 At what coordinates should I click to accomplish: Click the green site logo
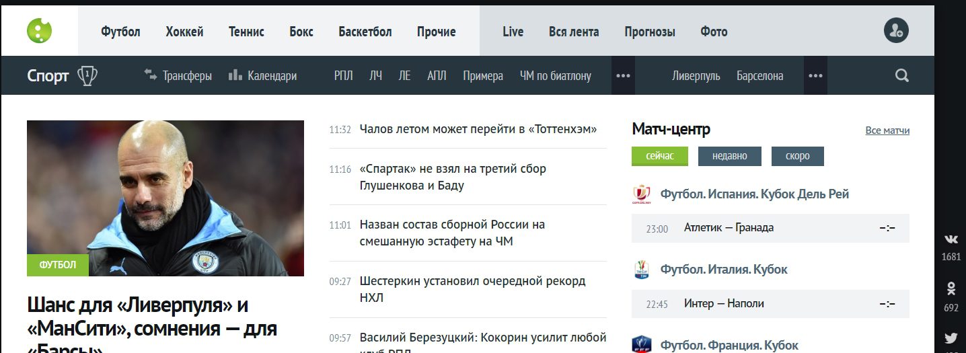pos(39,30)
